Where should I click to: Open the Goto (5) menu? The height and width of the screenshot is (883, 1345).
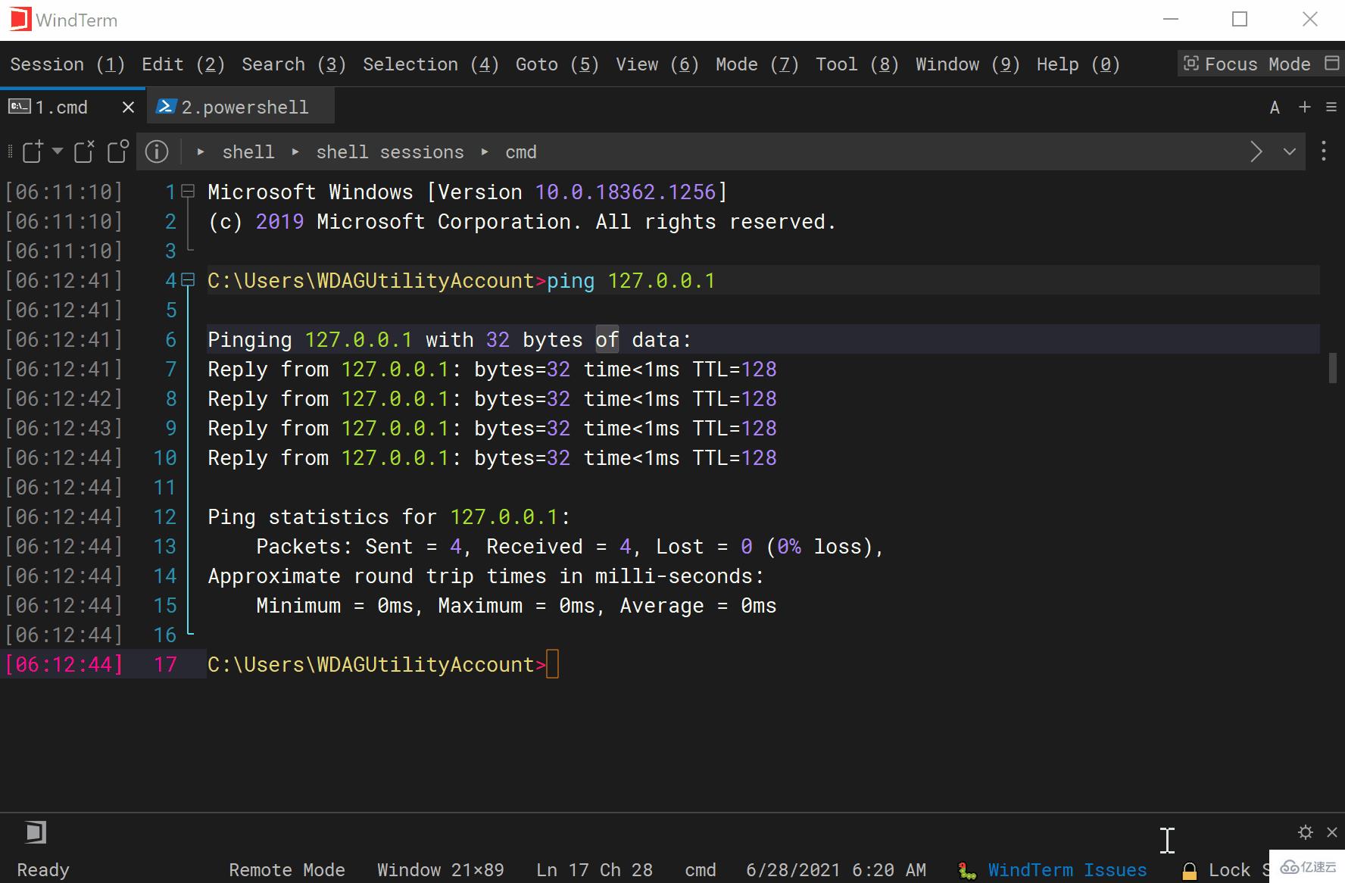click(557, 64)
